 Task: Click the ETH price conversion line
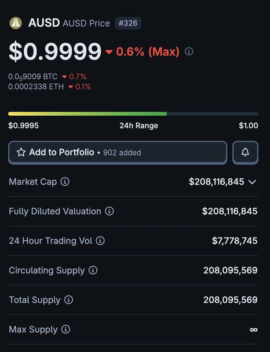50,87
